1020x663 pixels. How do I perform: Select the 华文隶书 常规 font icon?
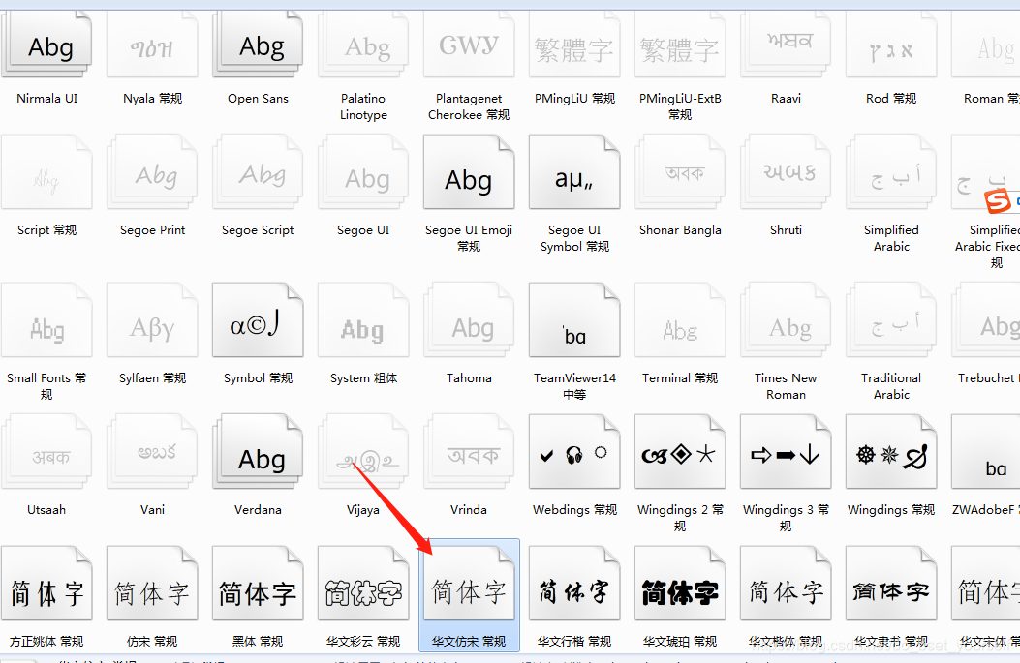click(x=891, y=584)
